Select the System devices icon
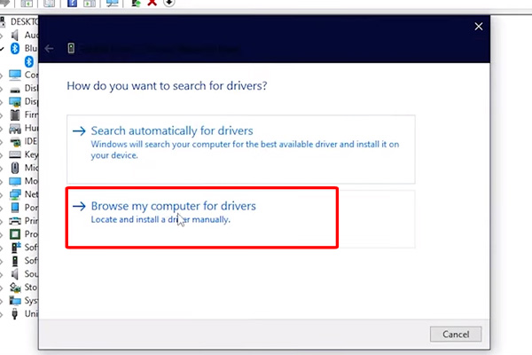 (x=14, y=301)
